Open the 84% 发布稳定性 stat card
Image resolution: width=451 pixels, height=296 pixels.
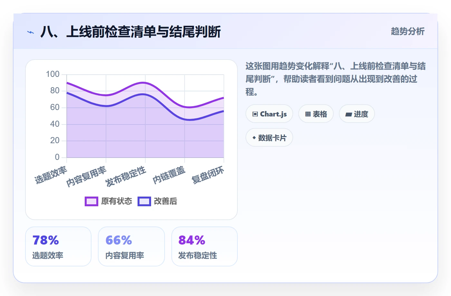click(x=205, y=246)
